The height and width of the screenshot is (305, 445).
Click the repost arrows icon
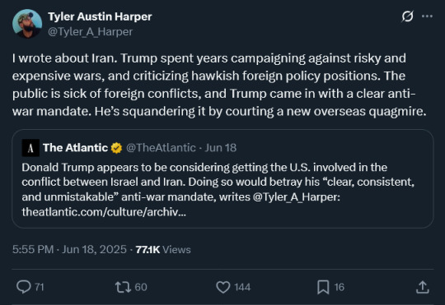click(x=123, y=287)
